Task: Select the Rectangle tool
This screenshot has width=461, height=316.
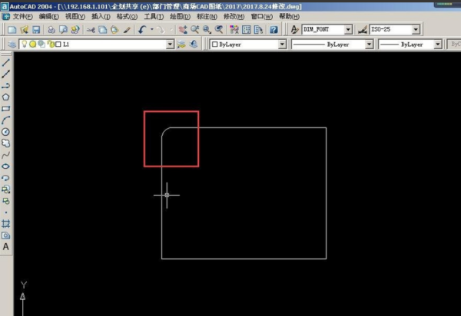Action: pyautogui.click(x=6, y=109)
